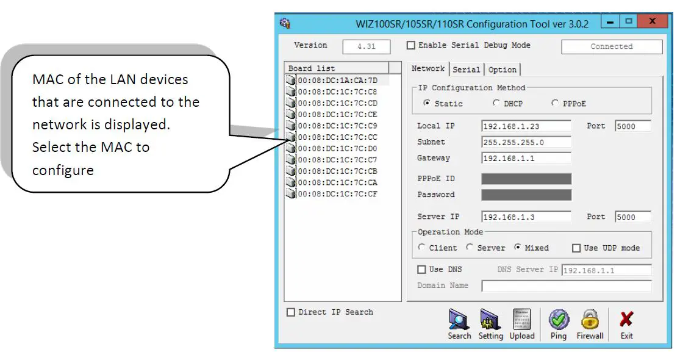Viewport: 680px width, 352px height.
Task: Switch to the Network tab
Action: (x=428, y=68)
